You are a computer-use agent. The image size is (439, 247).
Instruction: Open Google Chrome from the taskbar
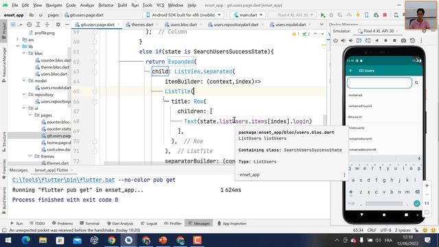[x=111, y=240]
